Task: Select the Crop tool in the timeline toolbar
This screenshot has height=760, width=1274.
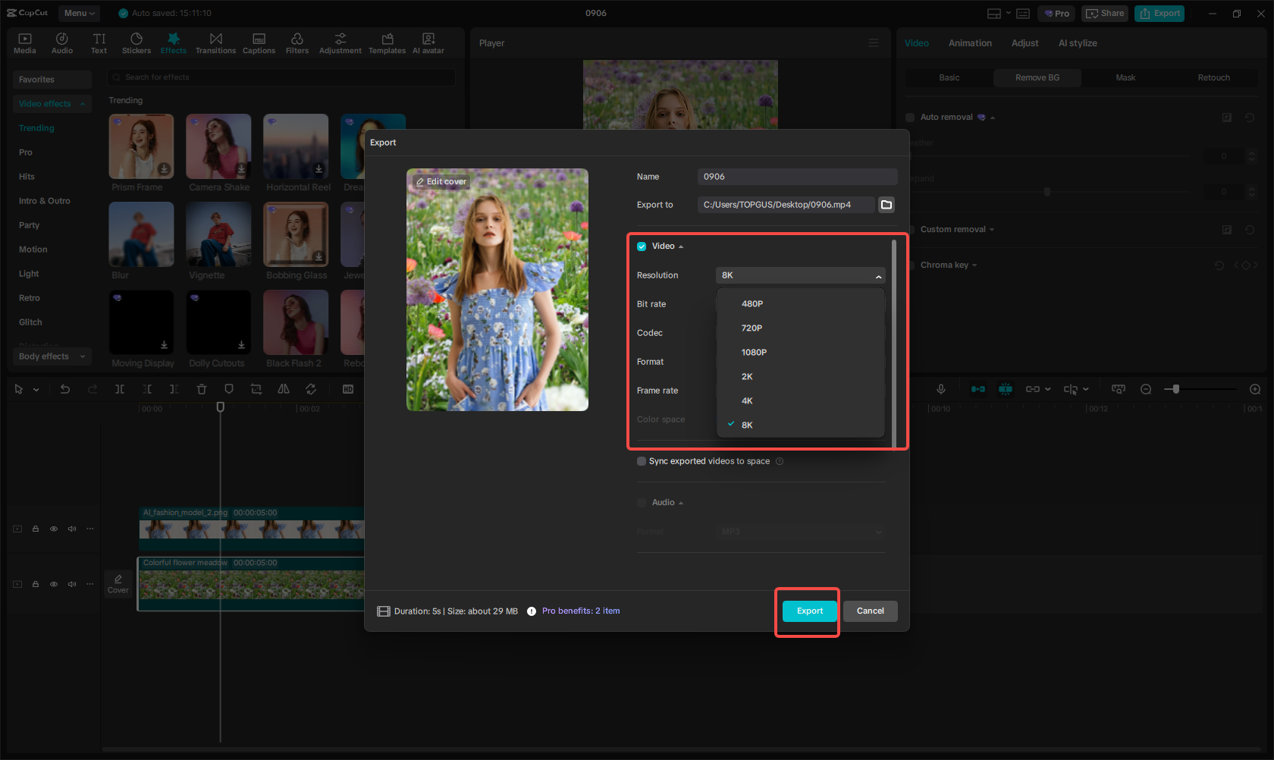Action: click(256, 388)
